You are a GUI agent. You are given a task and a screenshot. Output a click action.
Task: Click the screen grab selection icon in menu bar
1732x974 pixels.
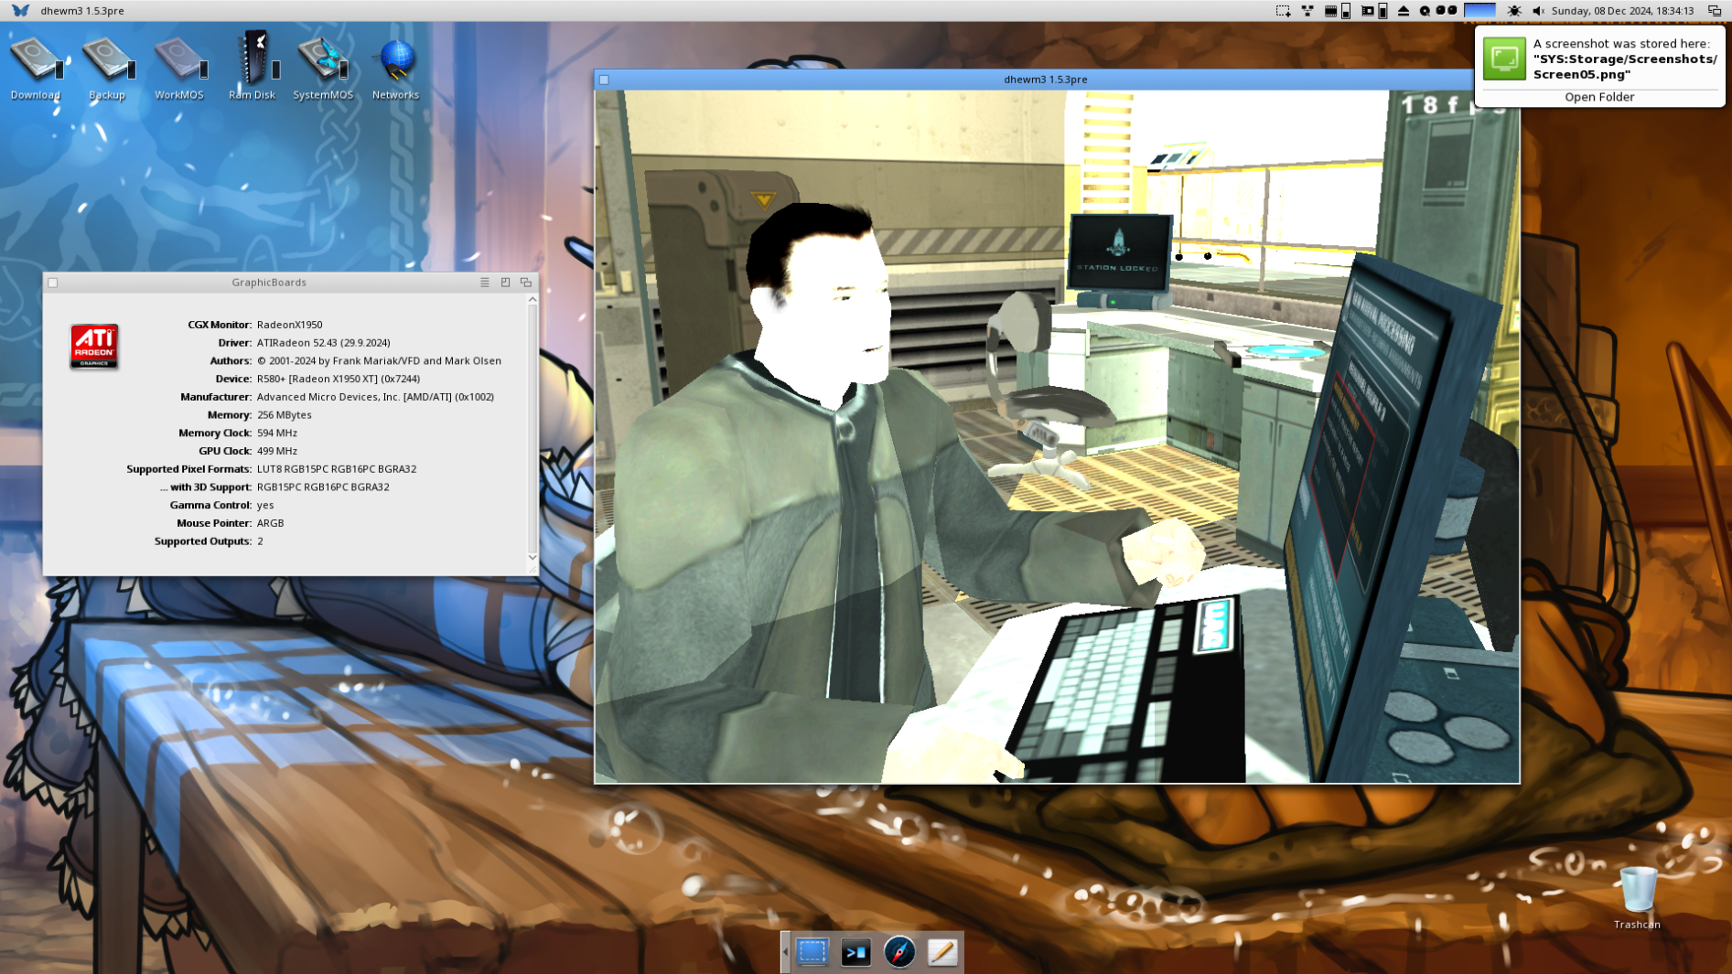(x=1283, y=11)
